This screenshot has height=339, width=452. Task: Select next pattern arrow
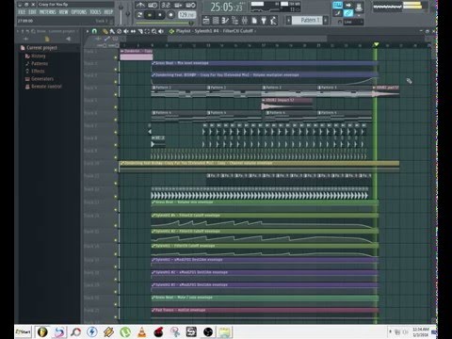point(326,21)
